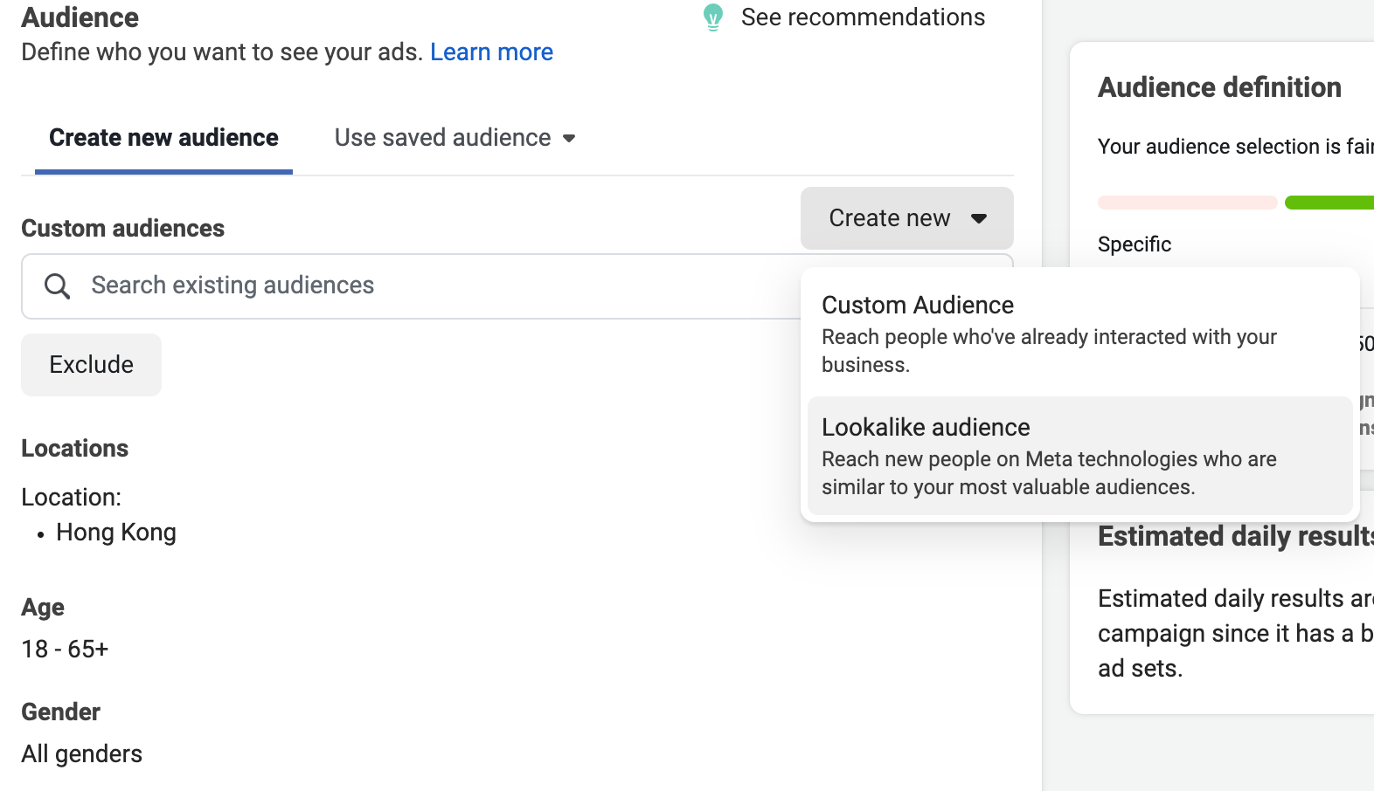Click the See recommendations text
This screenshot has width=1374, height=791.
(863, 17)
